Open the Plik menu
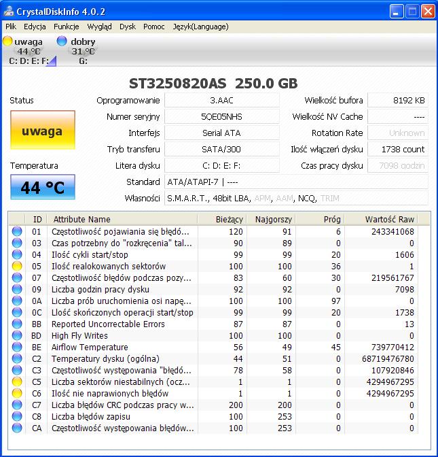Image resolution: width=438 pixels, height=457 pixels. coord(11,27)
